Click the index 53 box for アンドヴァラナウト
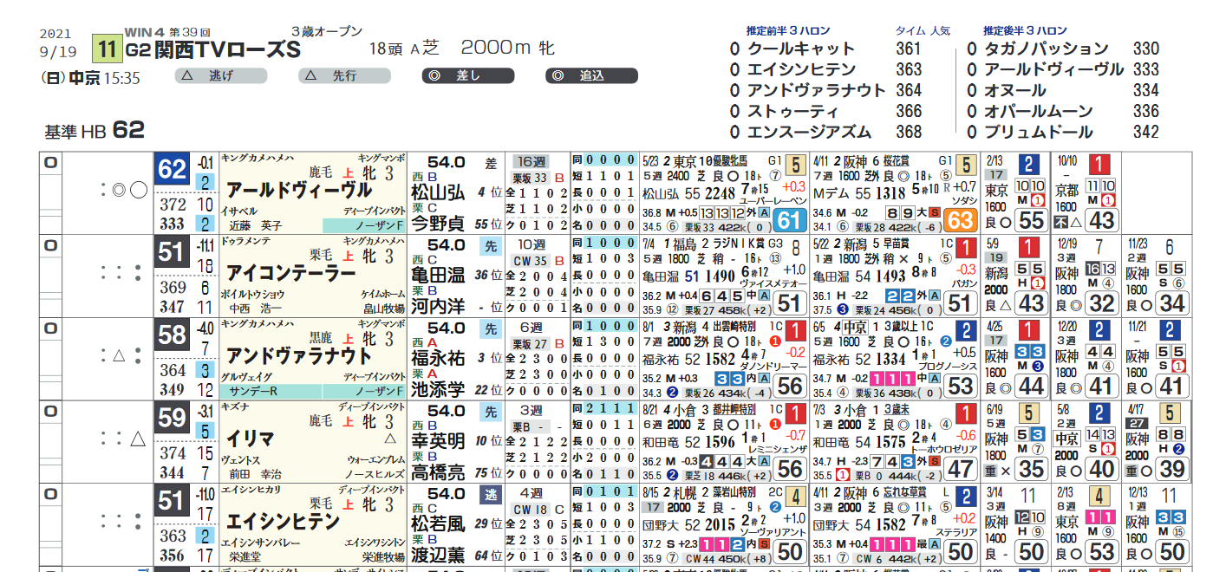Image resolution: width=1226 pixels, height=572 pixels. pos(961,387)
